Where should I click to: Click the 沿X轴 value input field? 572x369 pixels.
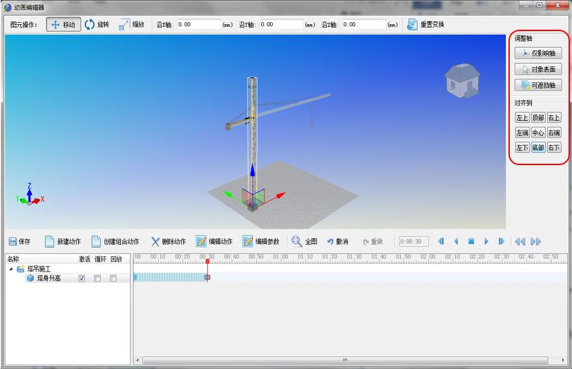pos(199,24)
